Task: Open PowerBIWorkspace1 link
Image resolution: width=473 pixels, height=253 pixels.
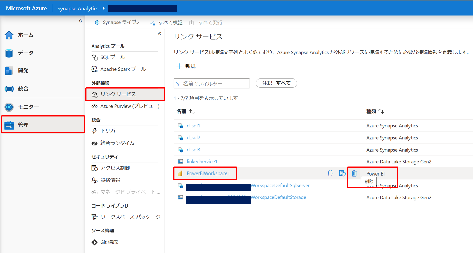Action: pyautogui.click(x=208, y=173)
